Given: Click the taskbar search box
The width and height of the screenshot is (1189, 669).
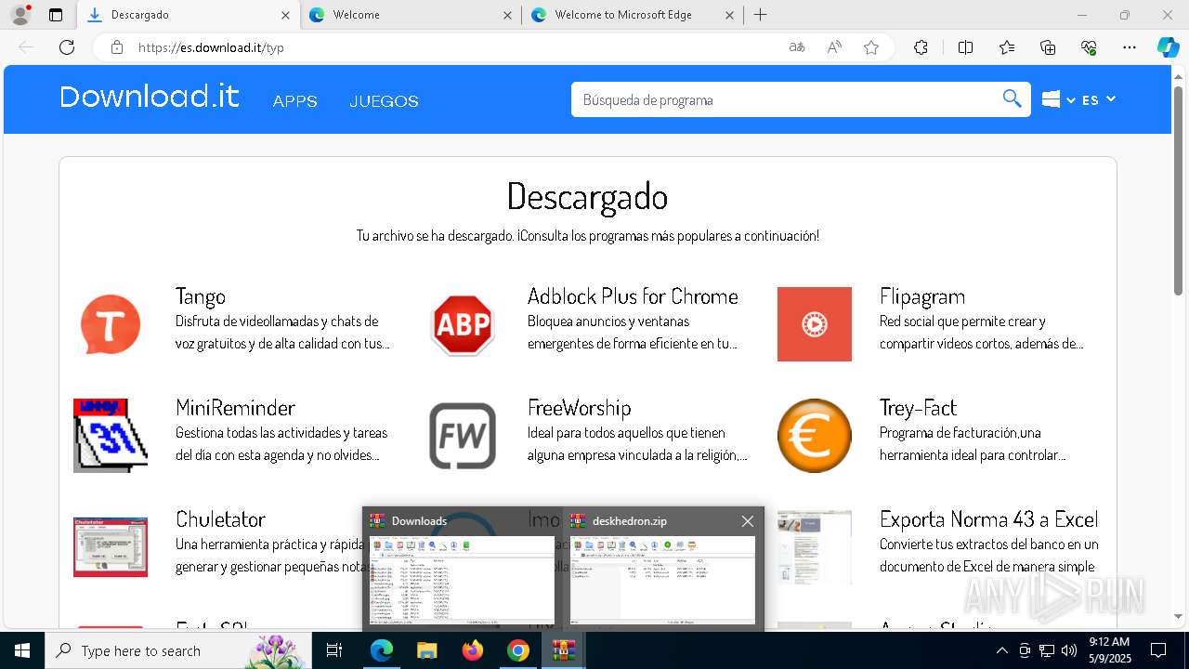Looking at the screenshot, I should 178,650.
